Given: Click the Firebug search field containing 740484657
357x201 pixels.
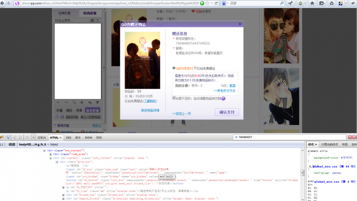Looking at the screenshot, I should coord(290,137).
